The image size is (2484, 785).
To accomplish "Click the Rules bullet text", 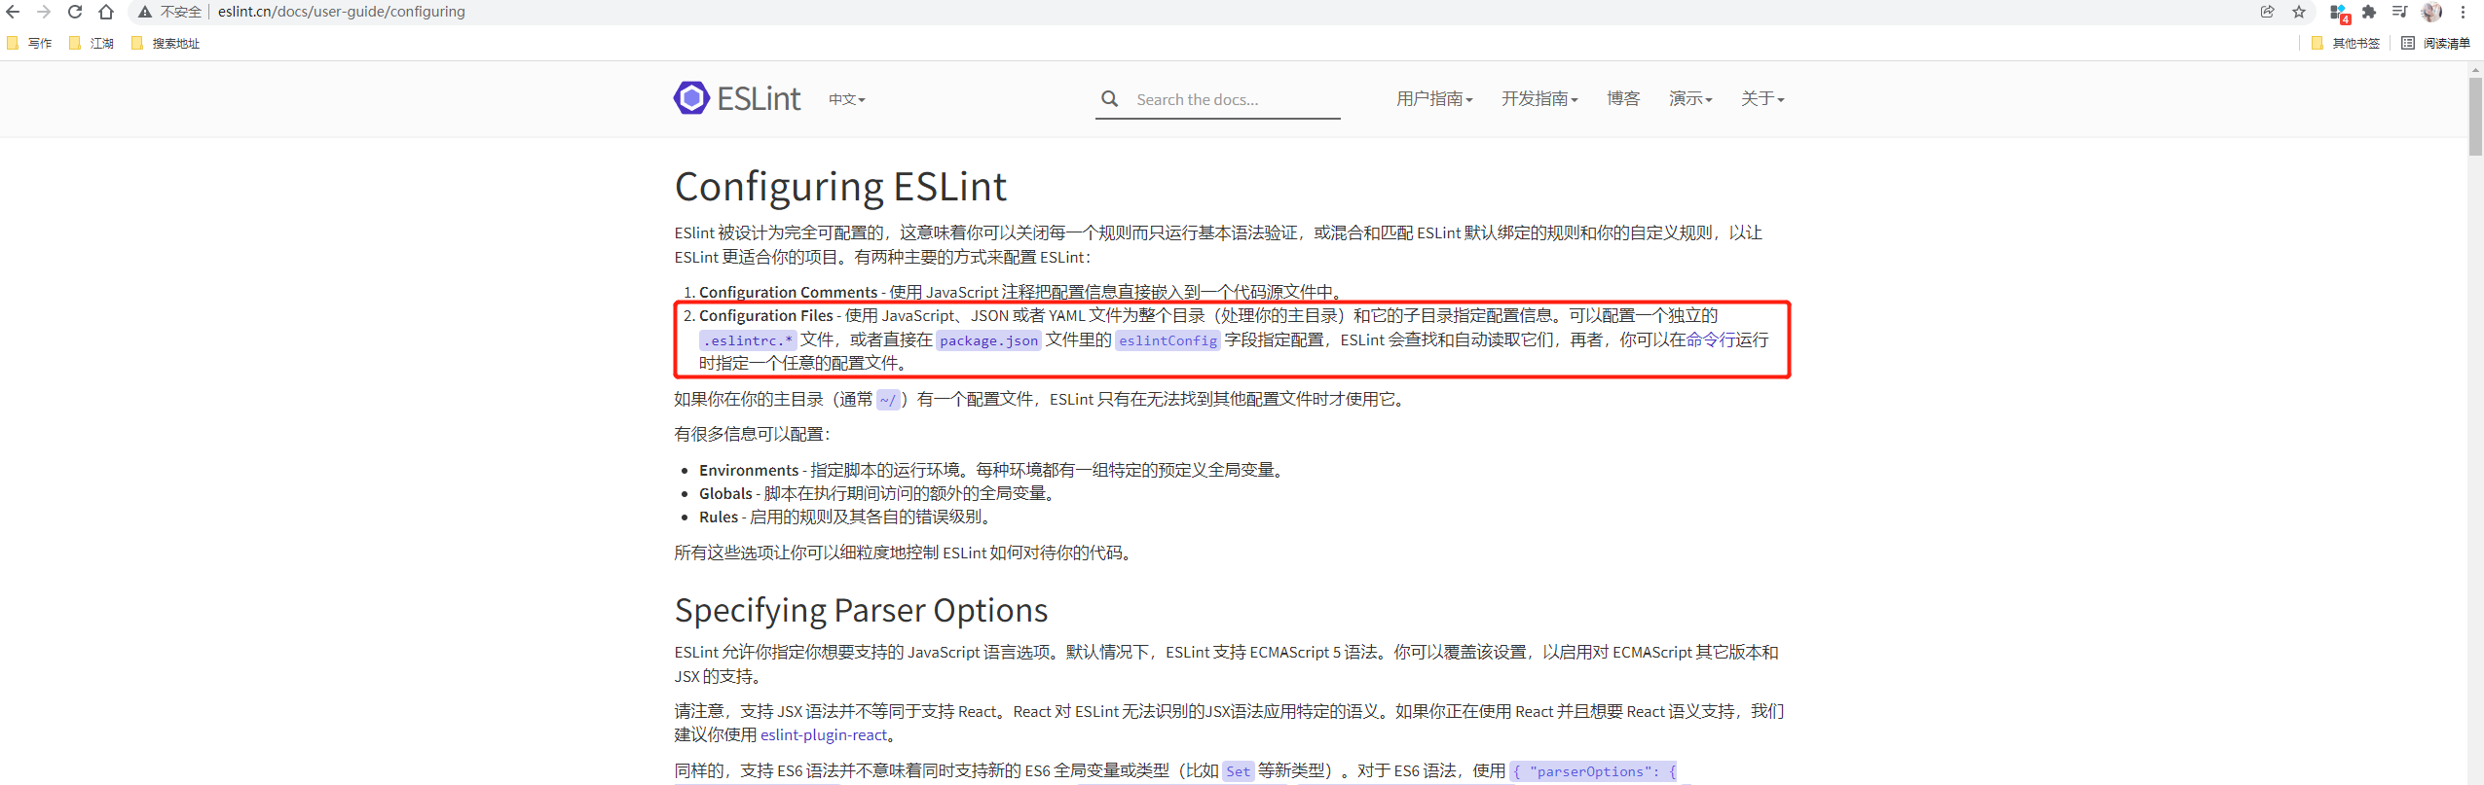I will click(846, 517).
